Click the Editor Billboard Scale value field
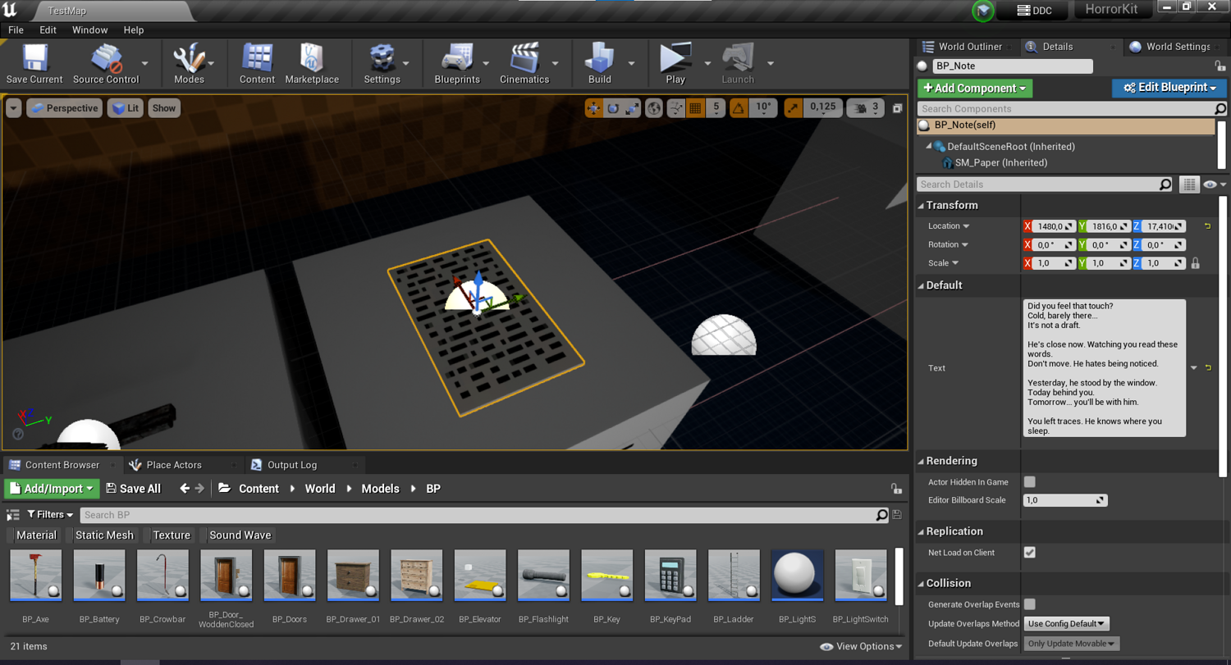 click(x=1065, y=500)
